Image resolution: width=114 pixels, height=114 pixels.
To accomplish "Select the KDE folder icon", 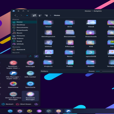I will [91, 42].
